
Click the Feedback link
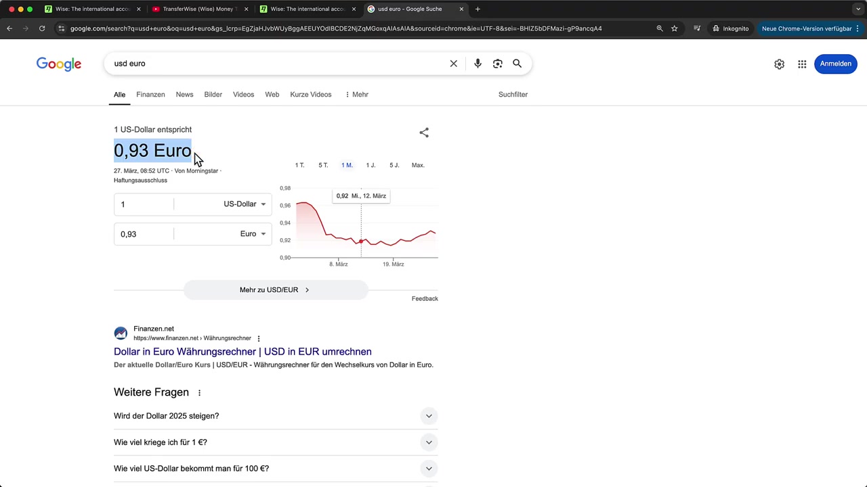click(x=425, y=298)
